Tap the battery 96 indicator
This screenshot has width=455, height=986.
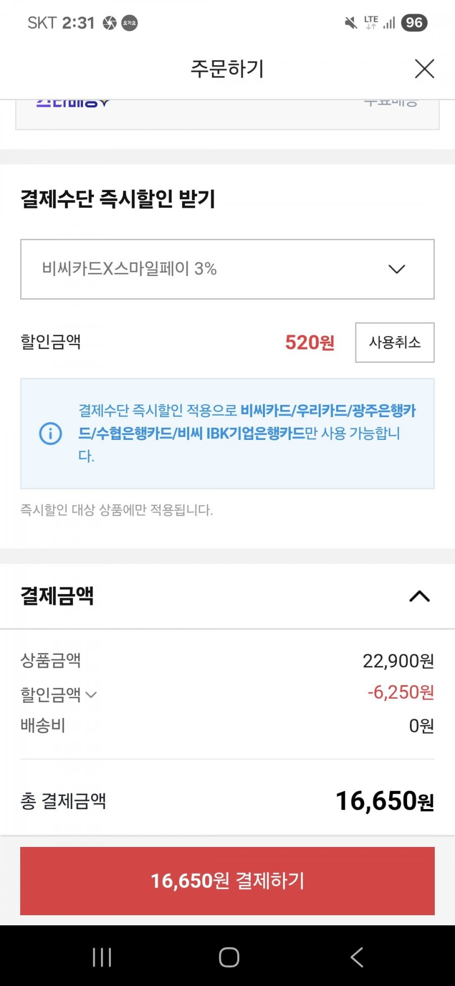click(x=414, y=23)
